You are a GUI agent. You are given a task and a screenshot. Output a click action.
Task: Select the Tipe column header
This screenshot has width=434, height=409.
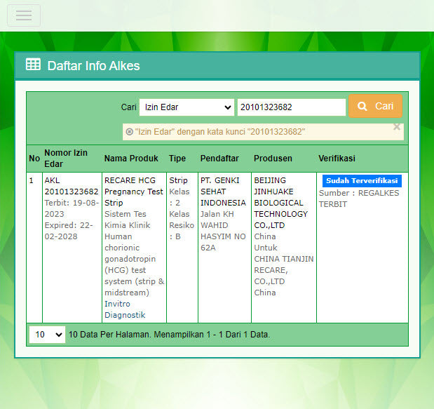coord(177,158)
